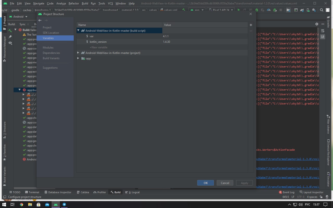Open Telegram from the Windows taskbar

(x=64, y=204)
